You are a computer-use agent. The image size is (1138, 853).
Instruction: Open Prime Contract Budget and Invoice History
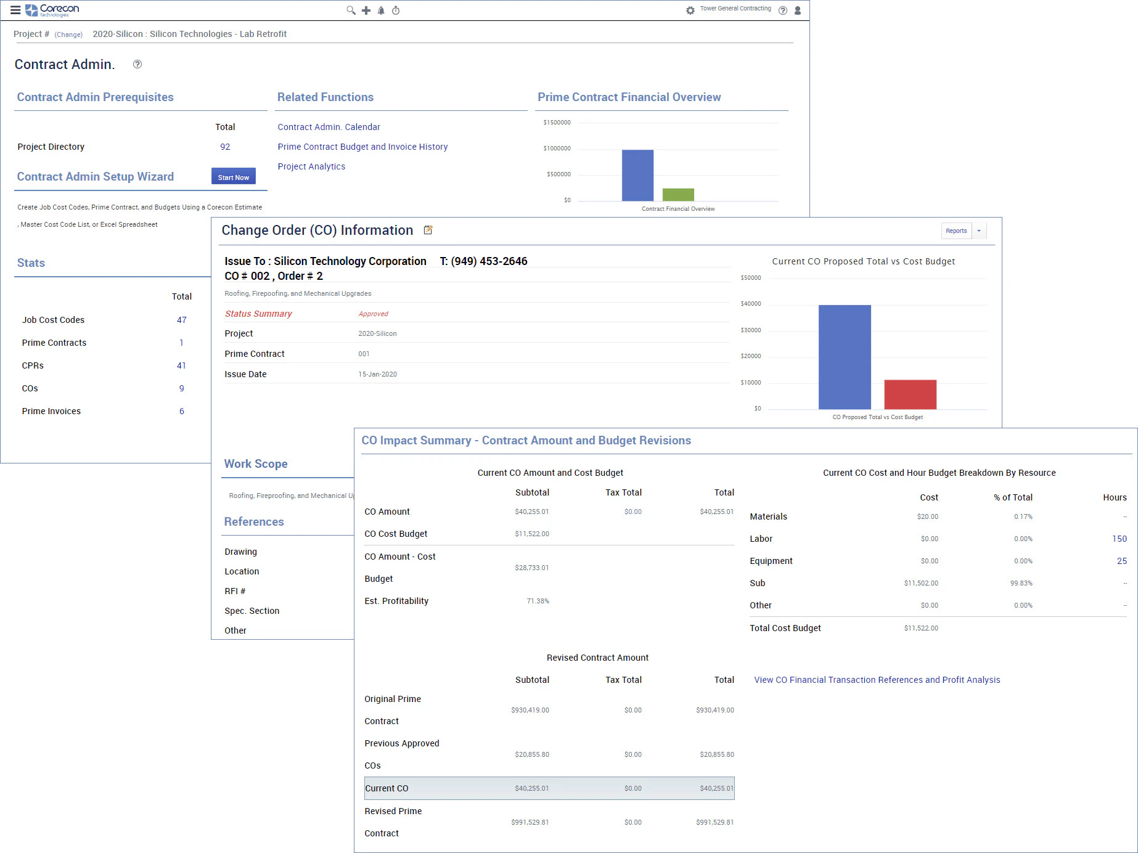coord(362,147)
